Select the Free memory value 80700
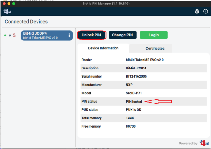The image size is (211, 149). point(131,126)
